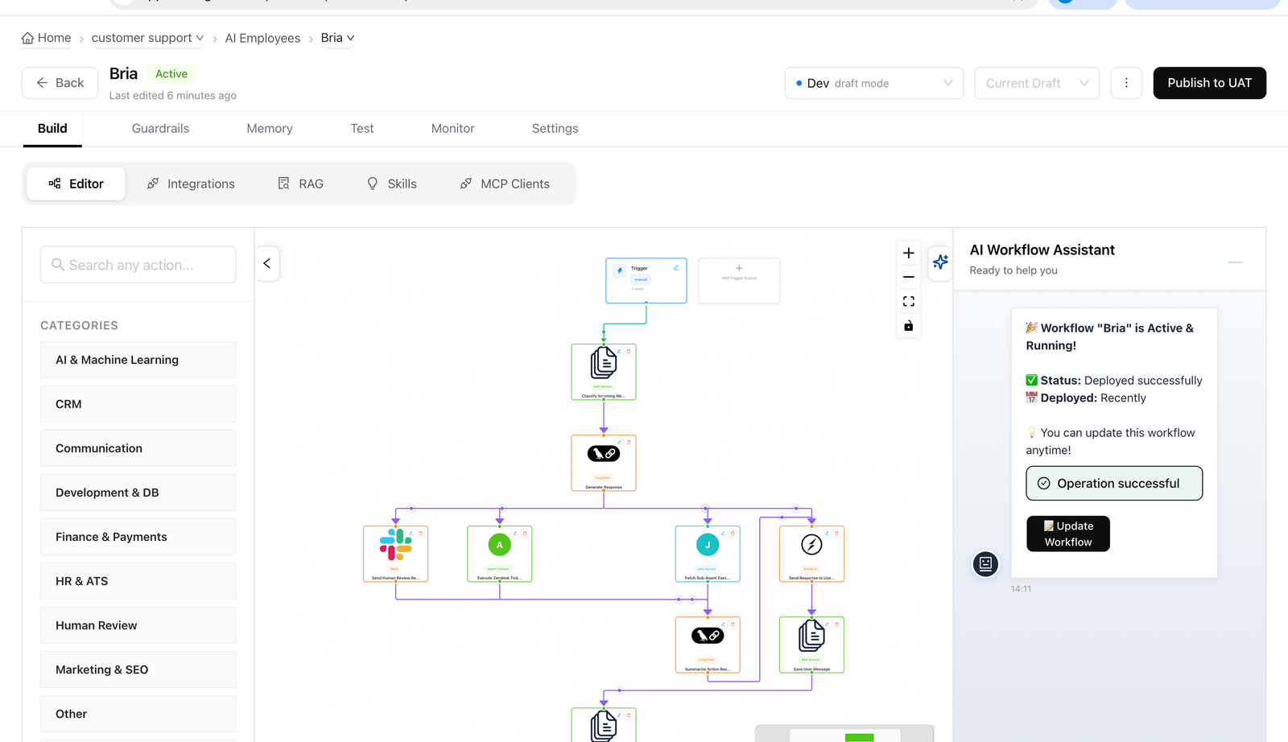Toggle the canvas lock icon
Screen dimensions: 1288x742
[x=908, y=326]
